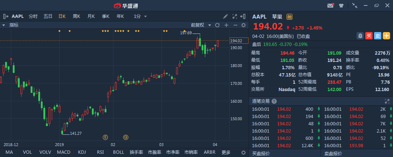
Task: Toggle the BOLL indicator
Action: [x=118, y=152]
